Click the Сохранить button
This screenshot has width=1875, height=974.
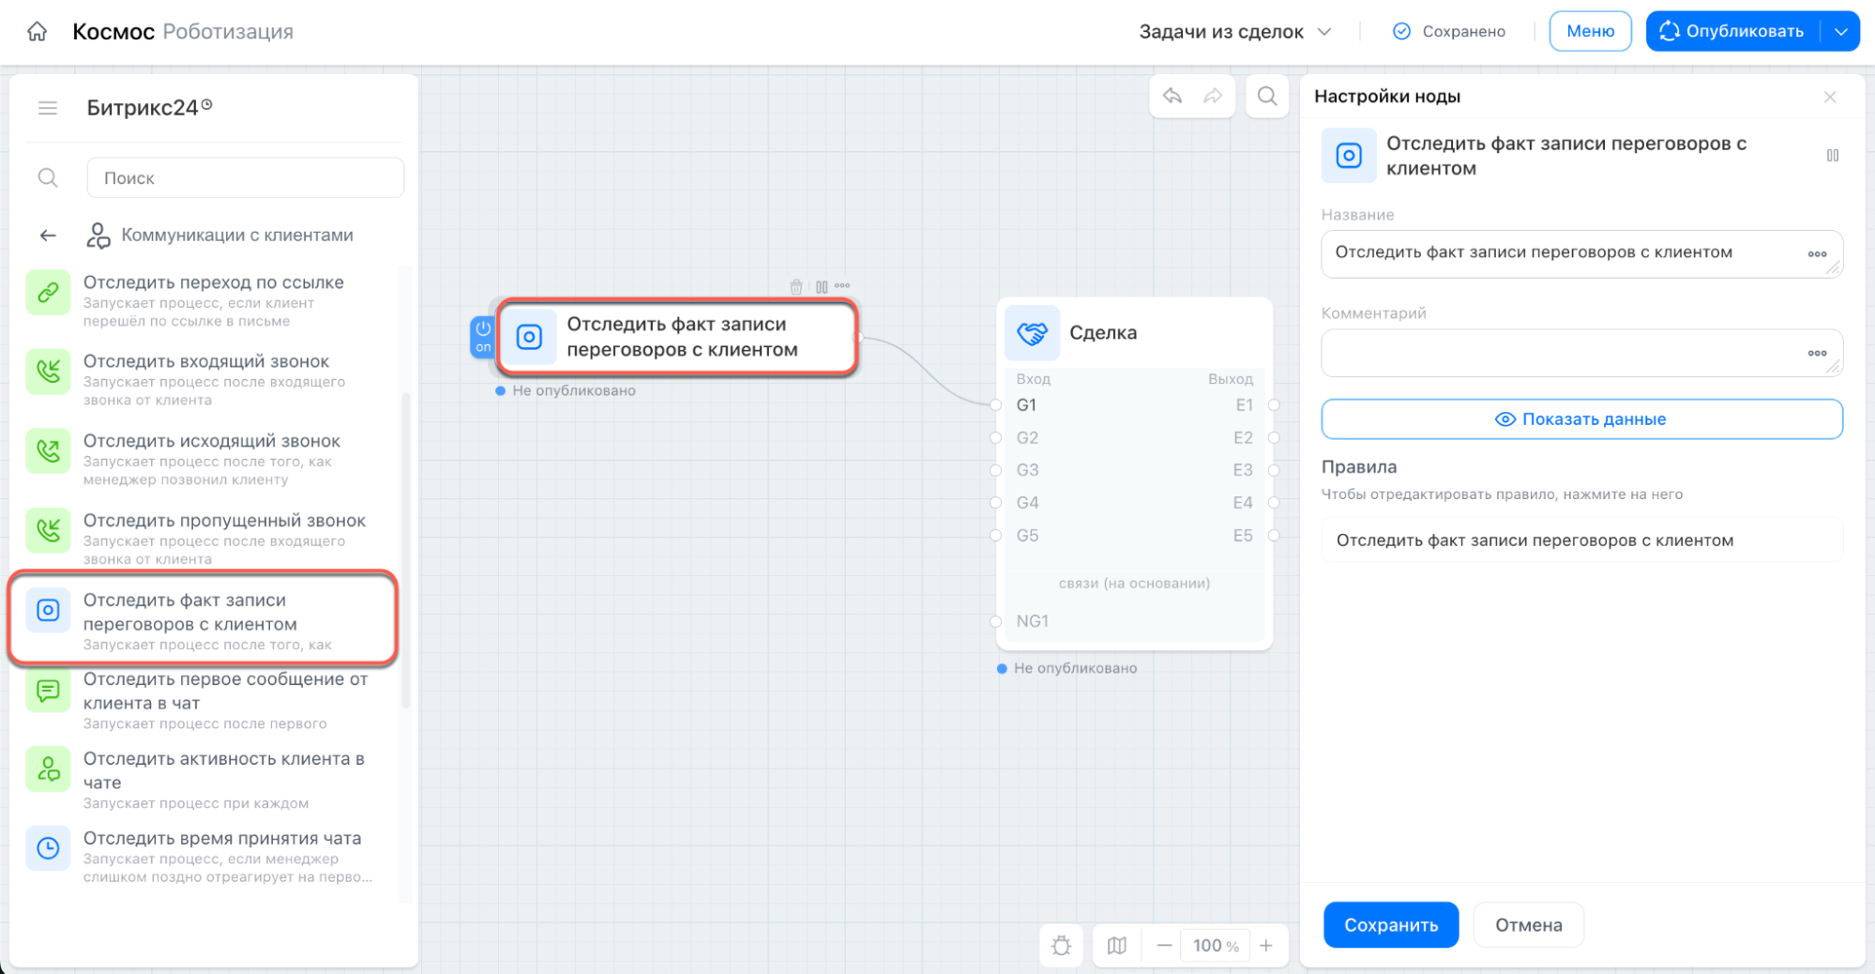pyautogui.click(x=1391, y=925)
